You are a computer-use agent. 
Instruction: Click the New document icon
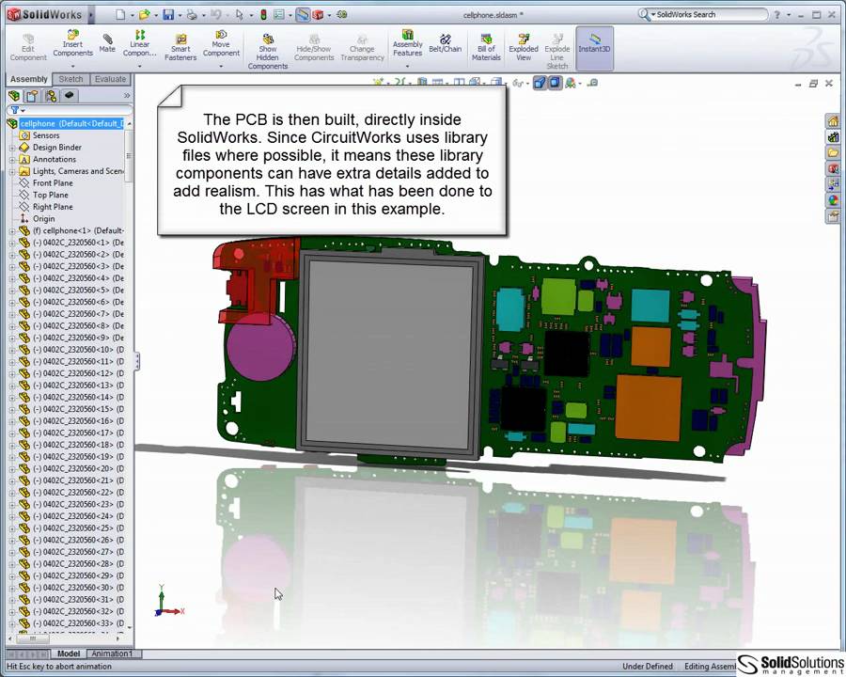tap(120, 15)
